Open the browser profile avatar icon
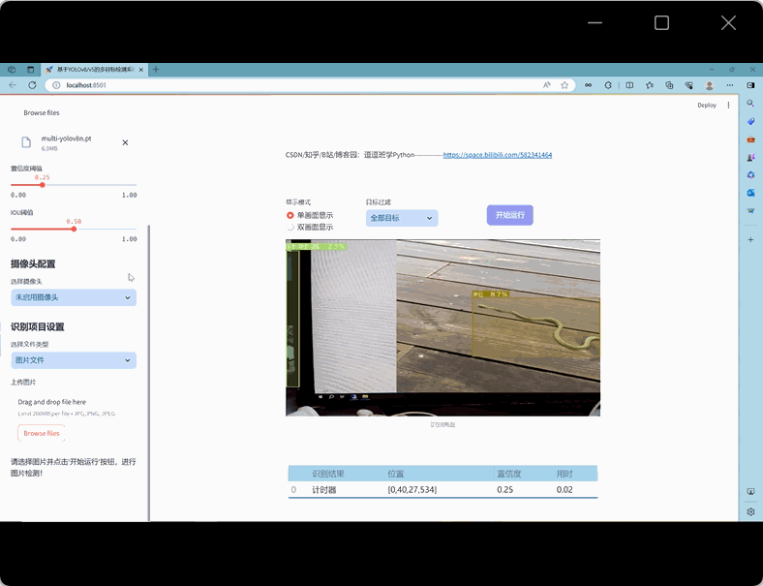This screenshot has width=763, height=586. click(709, 85)
